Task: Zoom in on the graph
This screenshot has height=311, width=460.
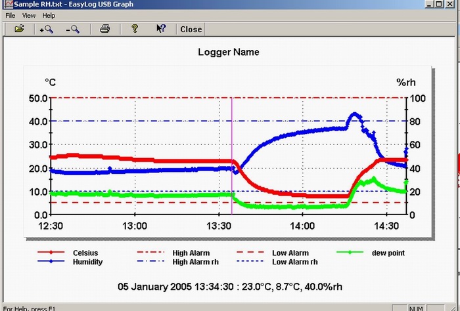Action: 46,29
